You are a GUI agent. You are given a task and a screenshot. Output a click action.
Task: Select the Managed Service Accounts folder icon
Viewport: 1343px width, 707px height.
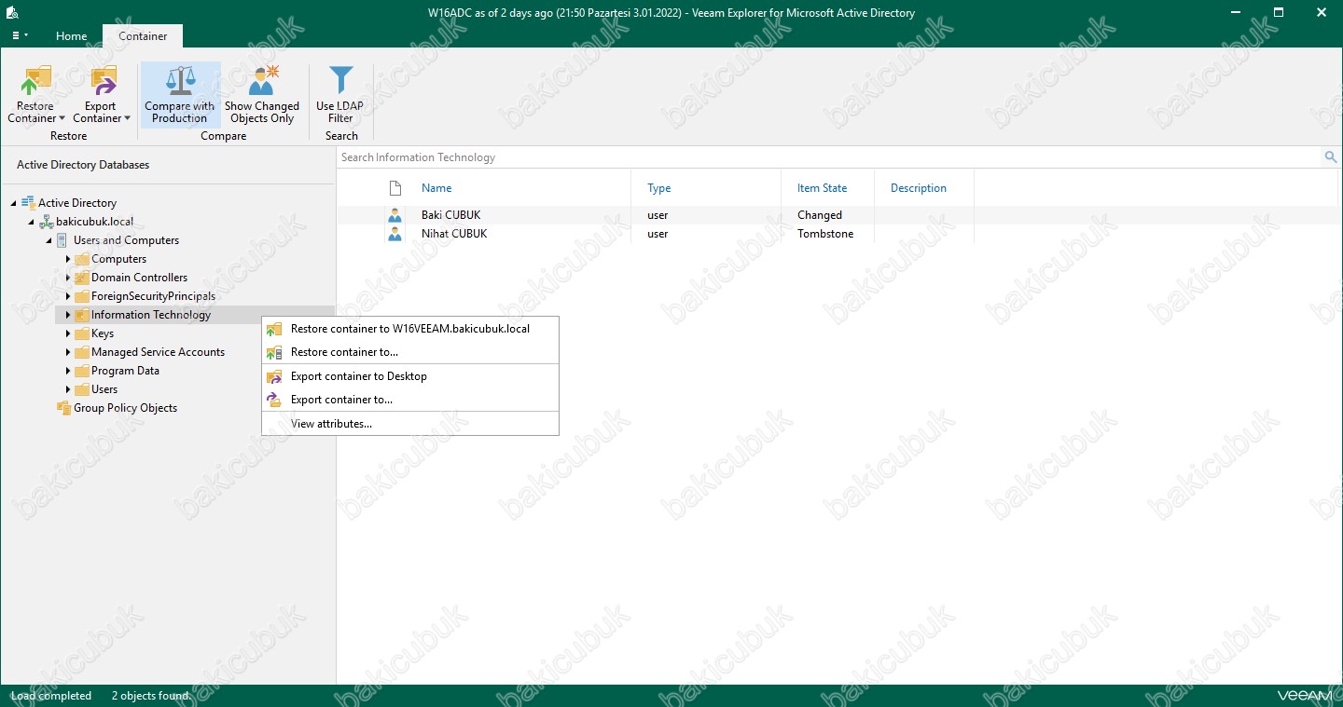click(x=81, y=352)
